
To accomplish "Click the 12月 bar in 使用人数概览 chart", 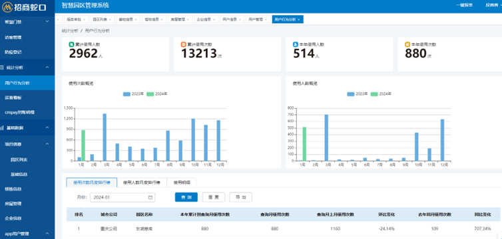I will coord(443,140).
